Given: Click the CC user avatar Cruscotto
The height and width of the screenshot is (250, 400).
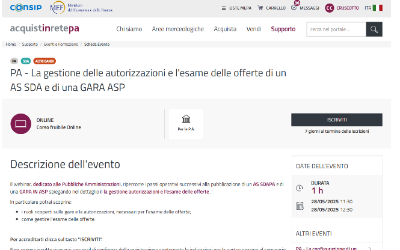Looking at the screenshot, I should 330,8.
